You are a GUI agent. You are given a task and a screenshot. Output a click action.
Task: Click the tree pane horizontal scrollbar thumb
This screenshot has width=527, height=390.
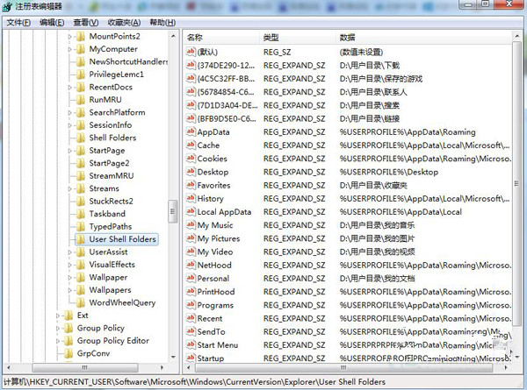84,367
